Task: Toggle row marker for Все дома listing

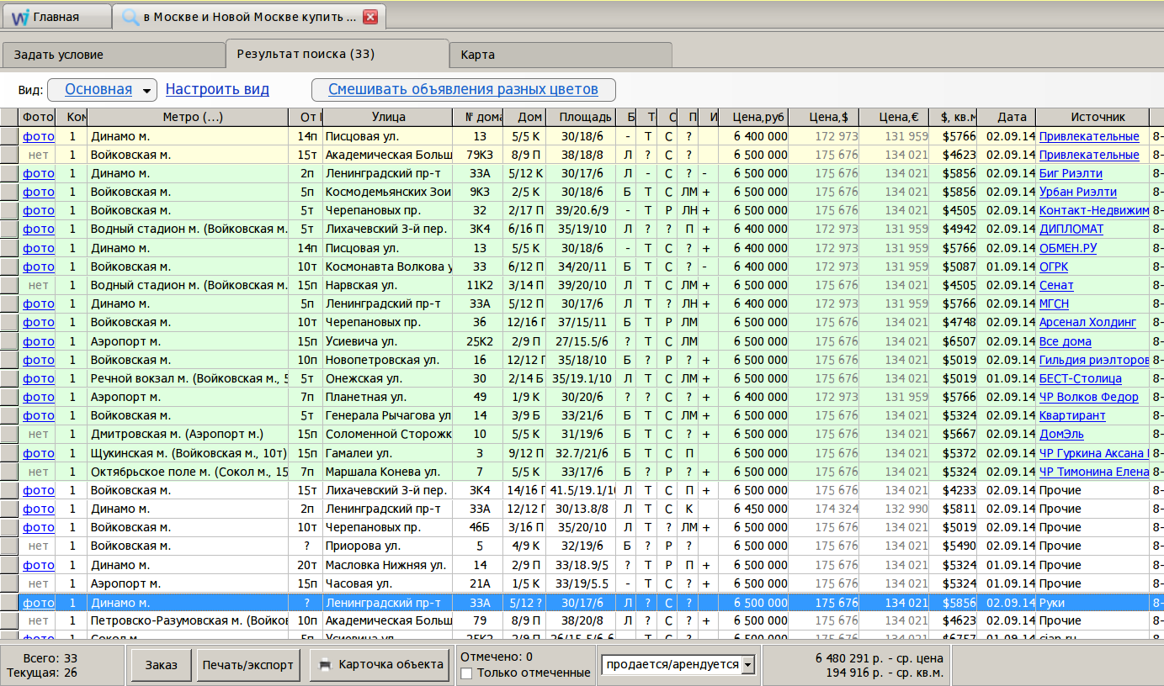Action: pyautogui.click(x=9, y=341)
